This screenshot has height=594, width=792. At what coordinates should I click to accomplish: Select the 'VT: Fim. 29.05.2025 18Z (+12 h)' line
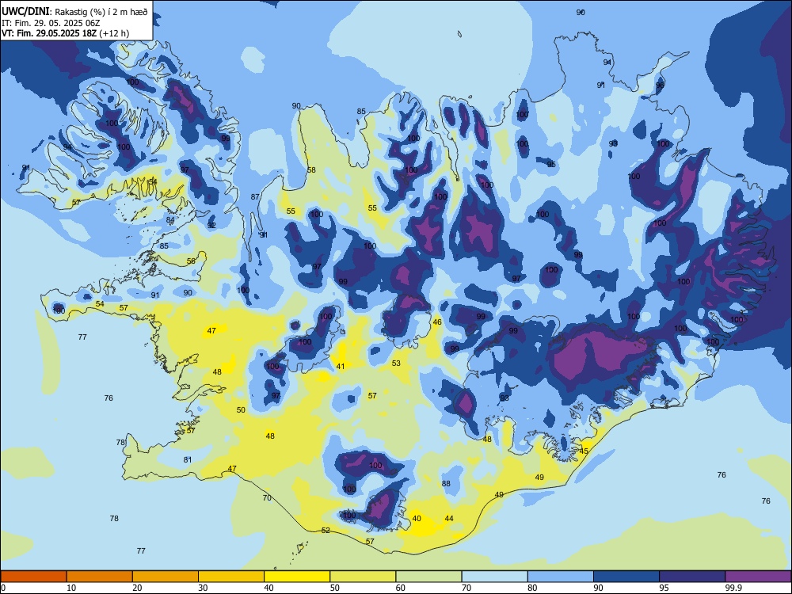click(x=65, y=33)
